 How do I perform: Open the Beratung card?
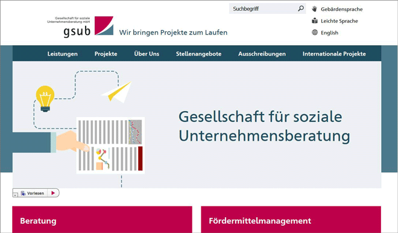click(103, 220)
